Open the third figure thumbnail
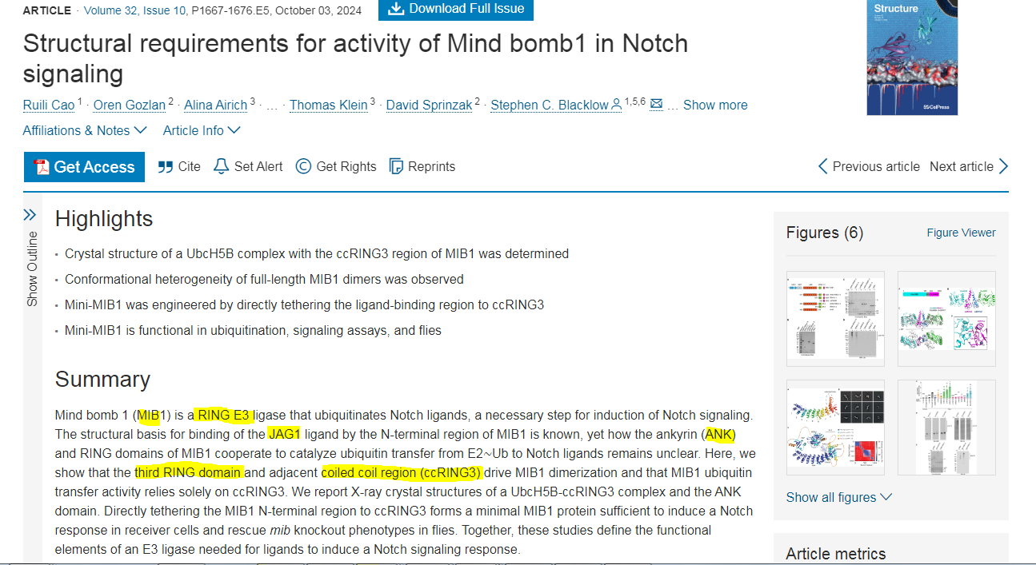 [x=835, y=428]
